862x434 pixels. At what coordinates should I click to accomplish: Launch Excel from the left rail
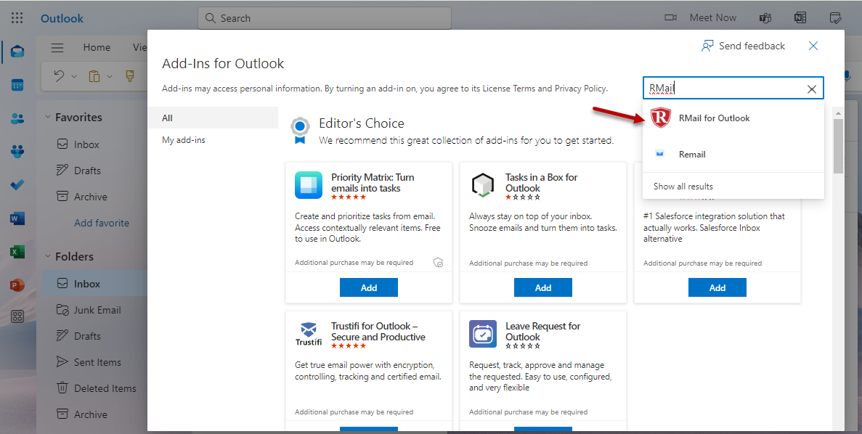click(17, 252)
